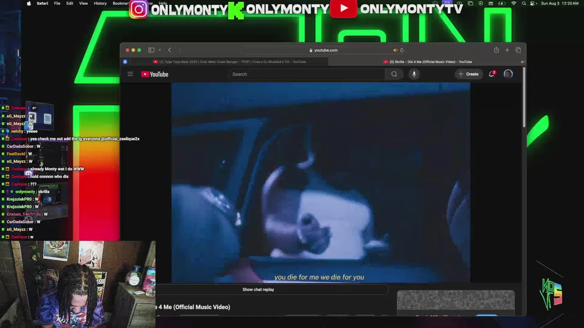This screenshot has width=584, height=328.
Task: Mute the Skrilla tab's speaker icon
Action: pos(522,61)
